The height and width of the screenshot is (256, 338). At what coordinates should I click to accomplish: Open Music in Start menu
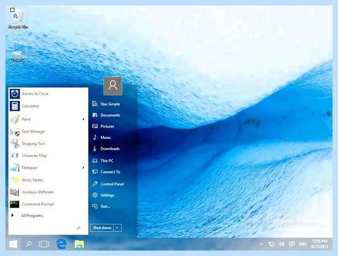click(x=101, y=137)
